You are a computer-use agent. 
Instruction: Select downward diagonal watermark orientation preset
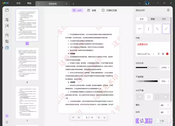pos(157,29)
